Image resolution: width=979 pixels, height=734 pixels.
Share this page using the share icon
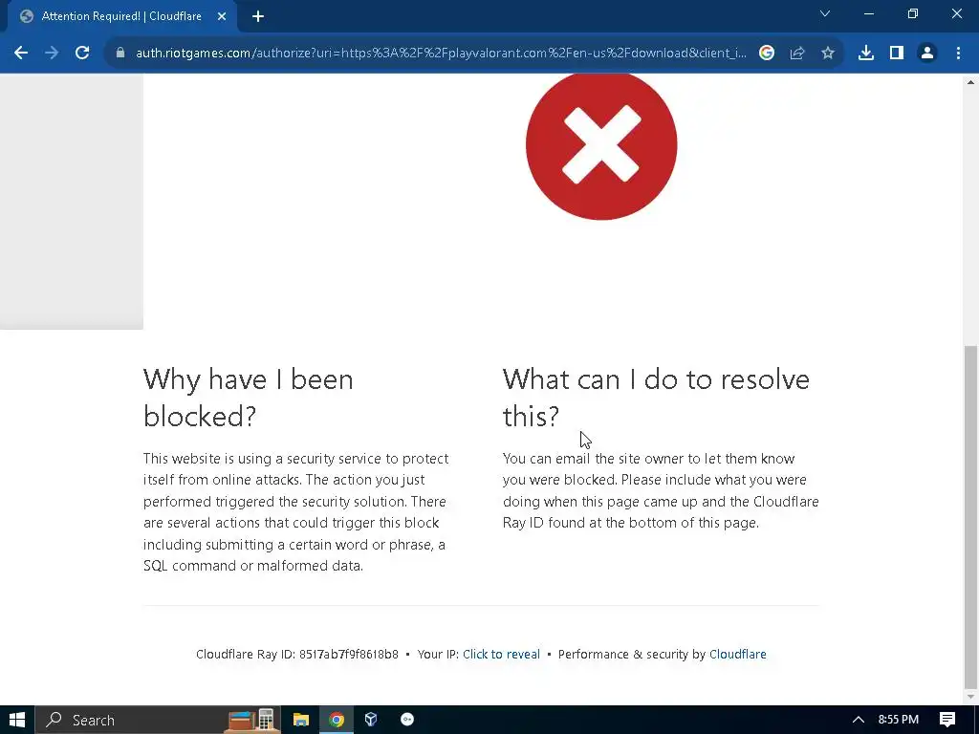(797, 54)
